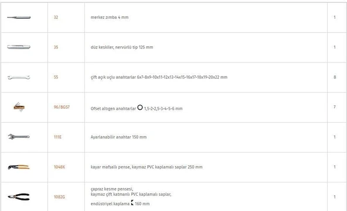Select the 'merkez zımba 4 mm' description
347x211 pixels.
[110, 17]
